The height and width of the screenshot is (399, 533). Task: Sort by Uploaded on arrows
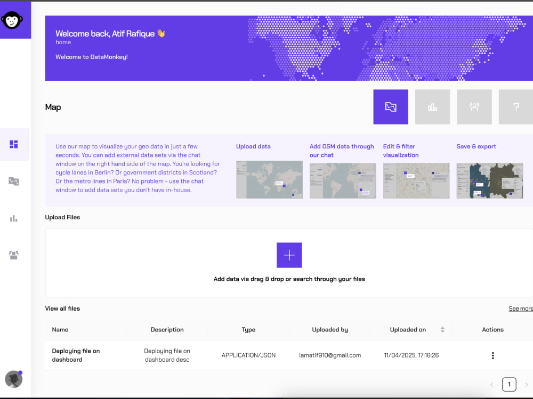click(x=442, y=329)
